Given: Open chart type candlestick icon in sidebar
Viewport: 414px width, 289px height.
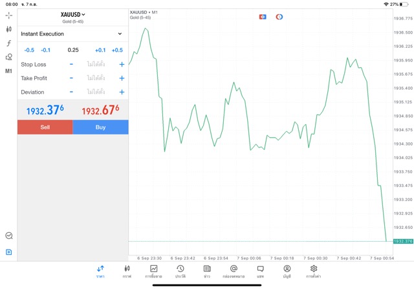Looking at the screenshot, I should tap(8, 29).
